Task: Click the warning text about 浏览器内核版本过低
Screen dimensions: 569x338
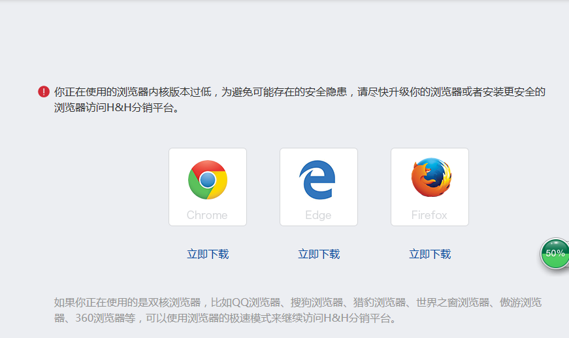Action: pyautogui.click(x=300, y=99)
